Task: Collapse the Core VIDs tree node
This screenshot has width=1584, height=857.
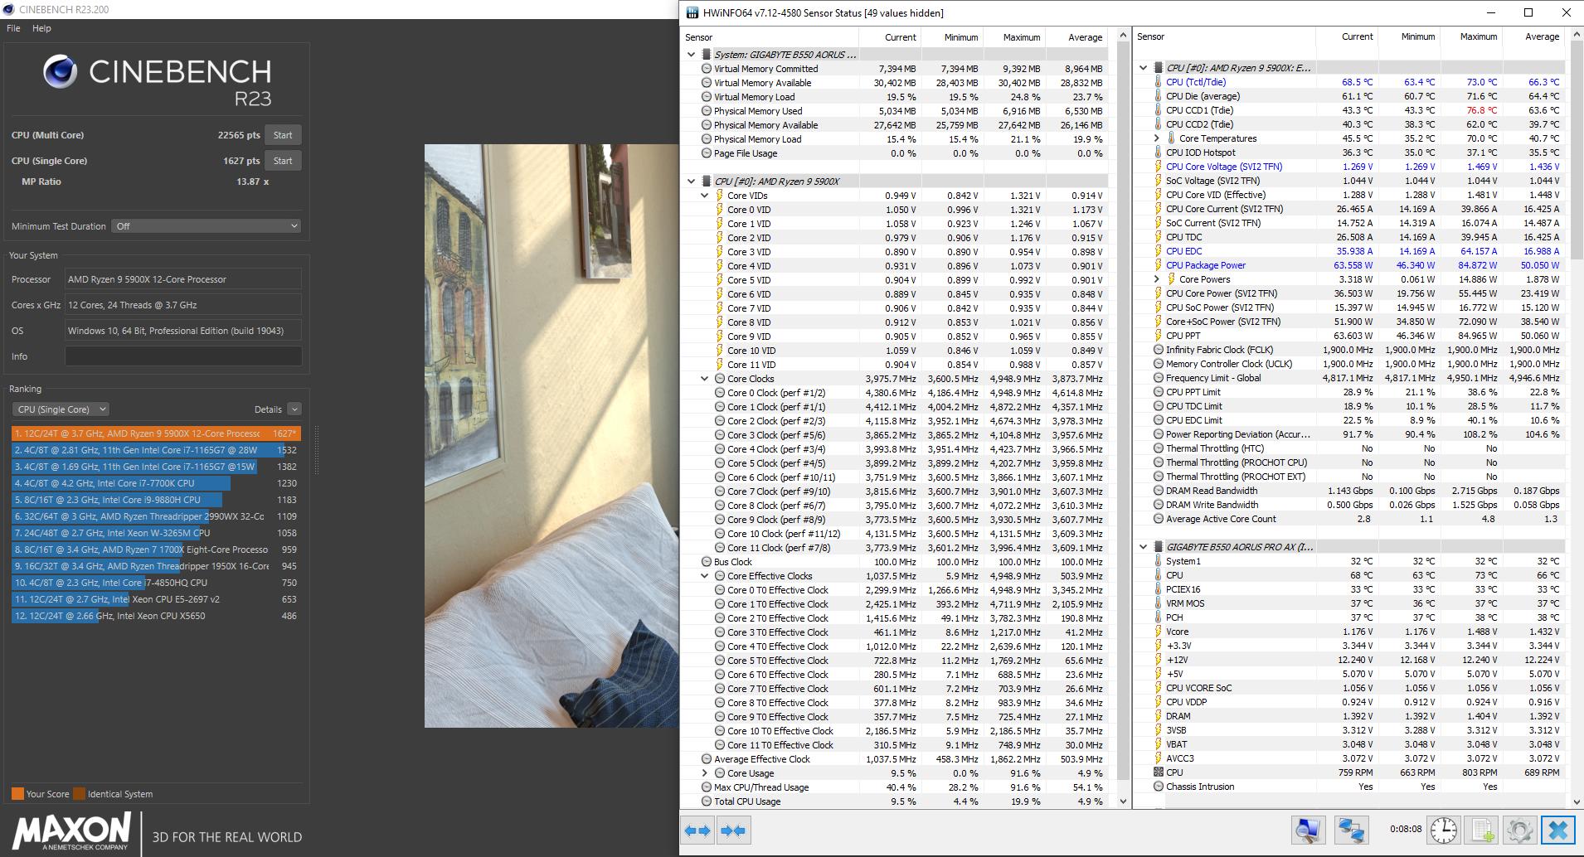Action: (705, 196)
